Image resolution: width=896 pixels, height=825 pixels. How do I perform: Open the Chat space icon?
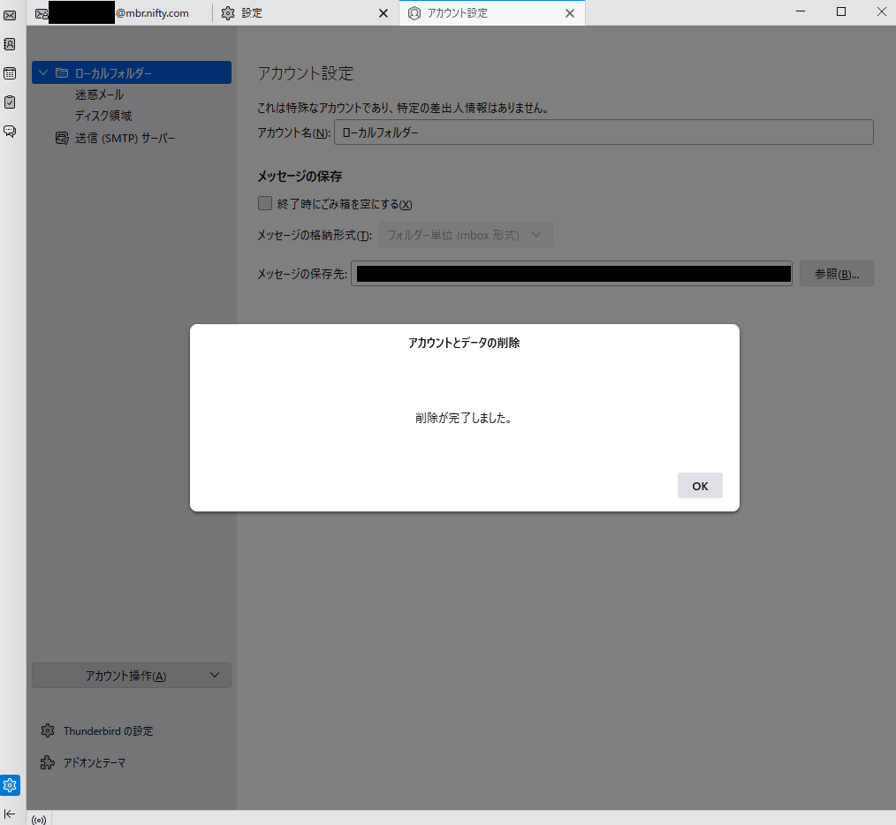[x=10, y=132]
